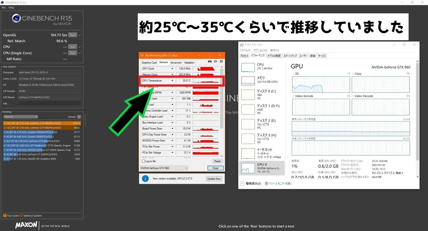The image size is (428, 231).
Task: Toggle OpenGL test checkbox in Cinebench
Action: click(80, 35)
